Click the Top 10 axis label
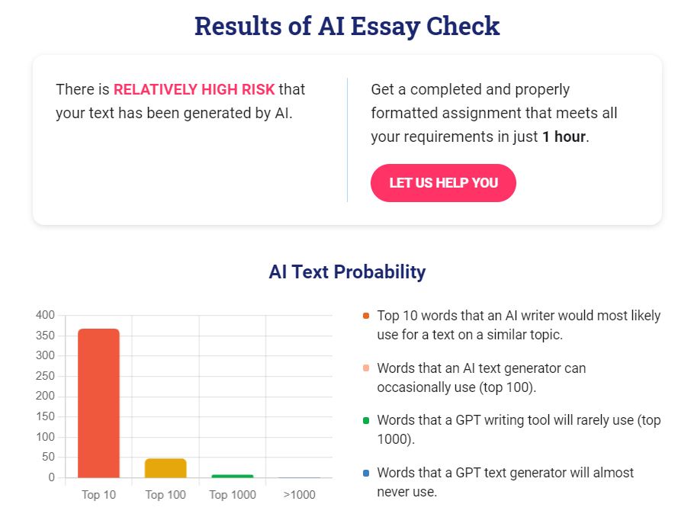The height and width of the screenshot is (530, 694). [x=98, y=495]
